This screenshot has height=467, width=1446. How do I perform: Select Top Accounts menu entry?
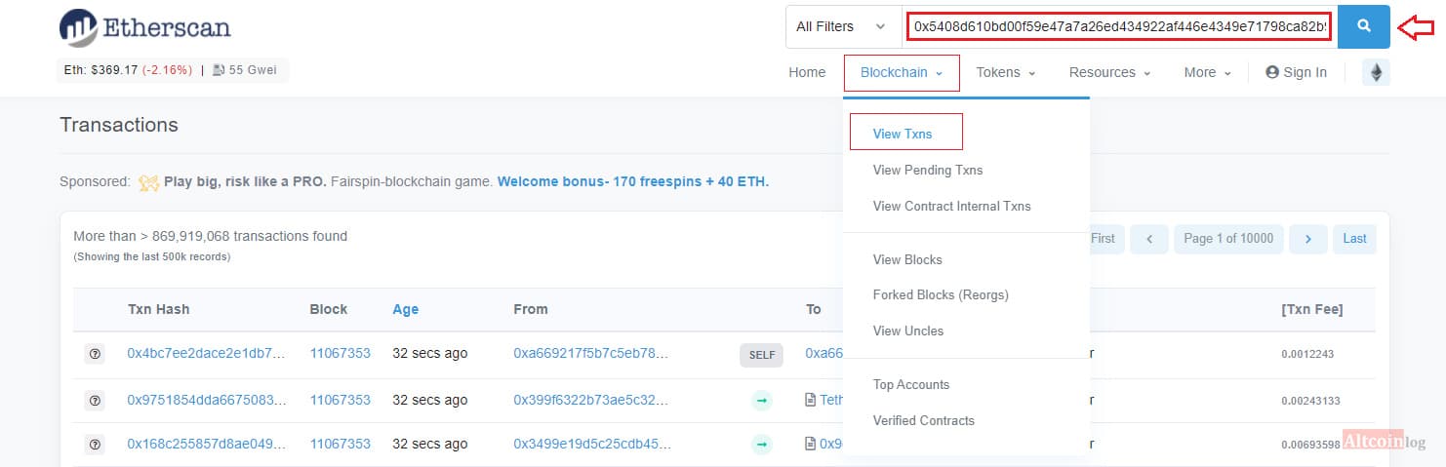pos(911,384)
